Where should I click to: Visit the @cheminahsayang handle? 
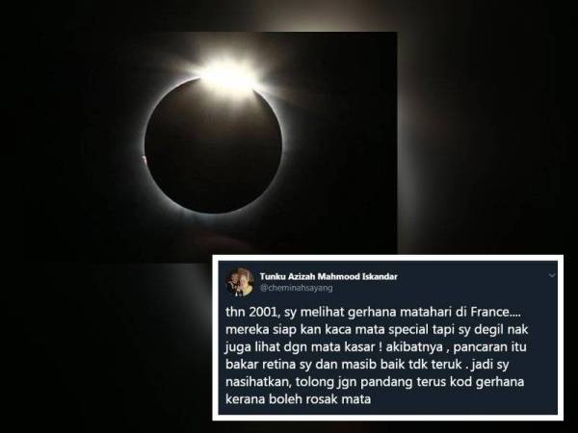point(297,288)
